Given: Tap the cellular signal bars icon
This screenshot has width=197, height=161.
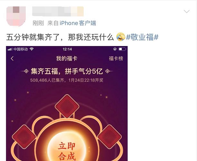Looking at the screenshot, I should point(10,49).
